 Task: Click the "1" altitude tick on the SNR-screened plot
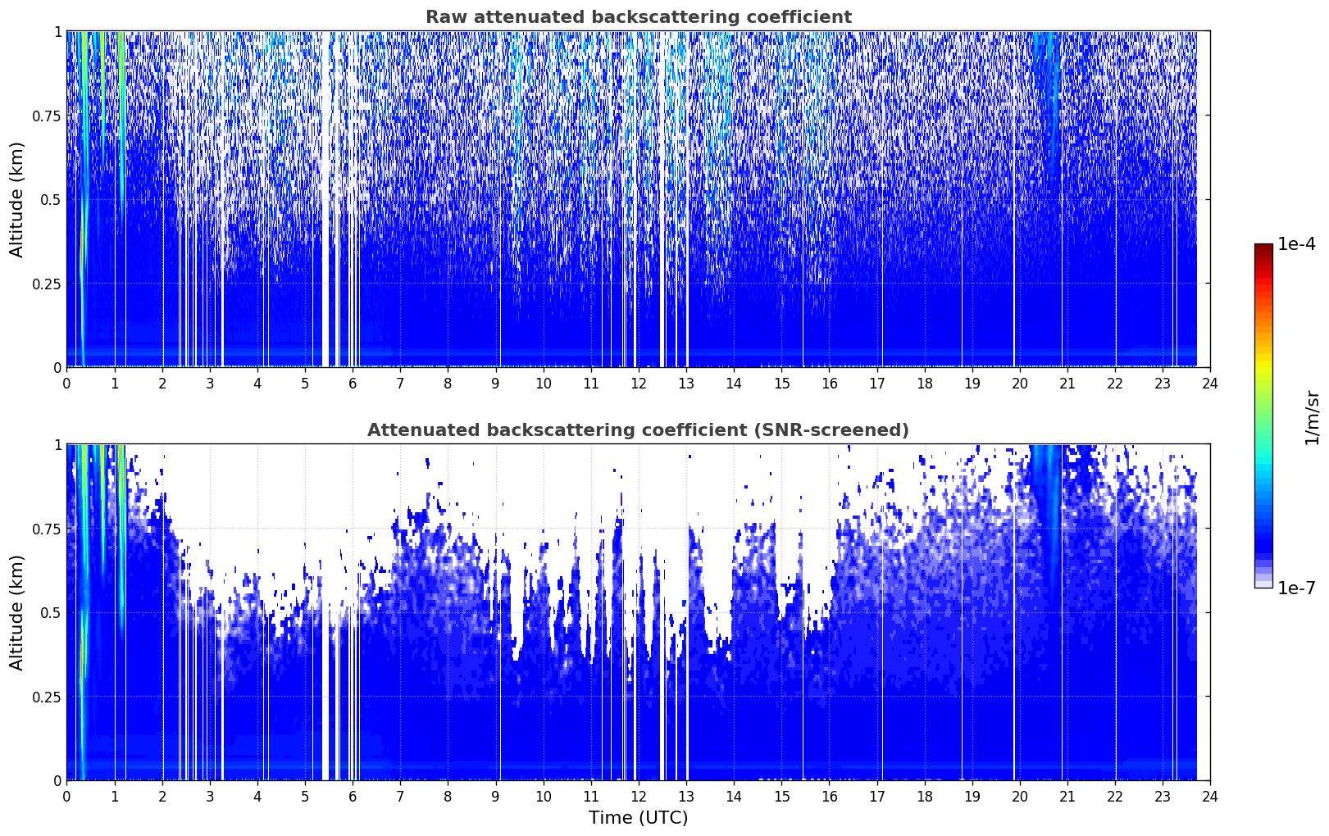[x=58, y=444]
